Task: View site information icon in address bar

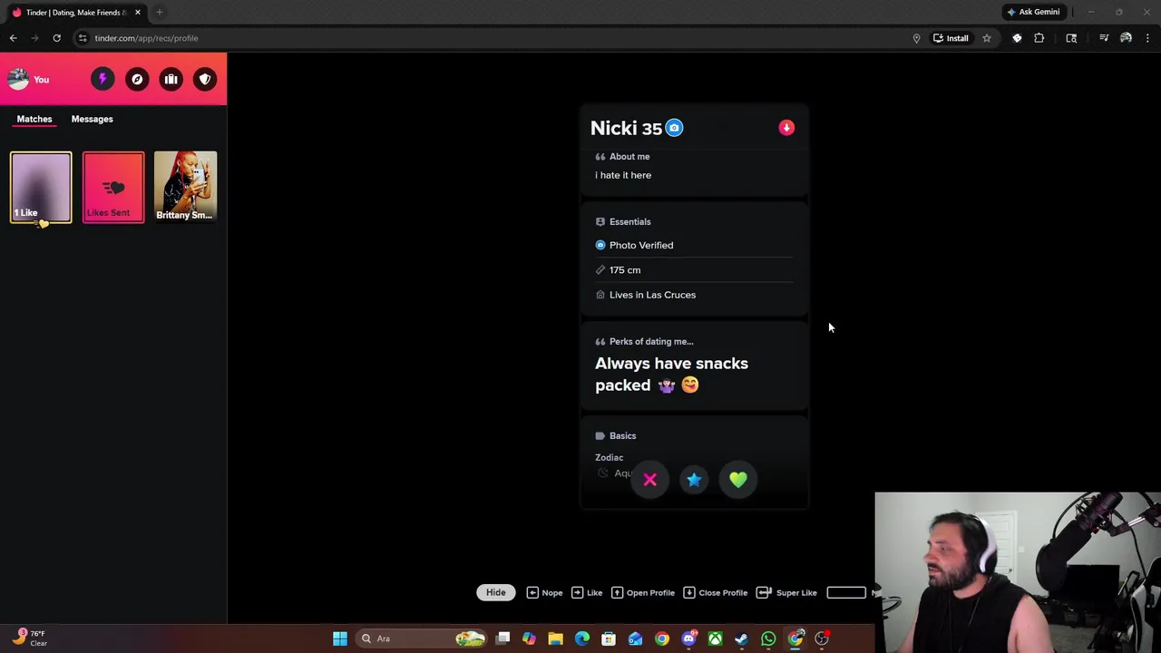Action: pos(83,38)
